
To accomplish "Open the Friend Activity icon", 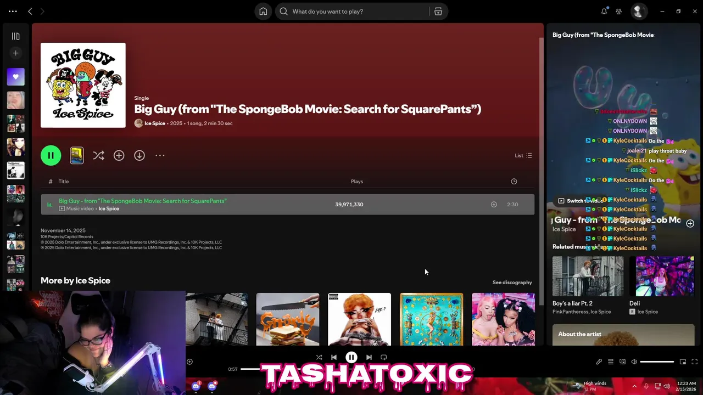I will point(619,11).
